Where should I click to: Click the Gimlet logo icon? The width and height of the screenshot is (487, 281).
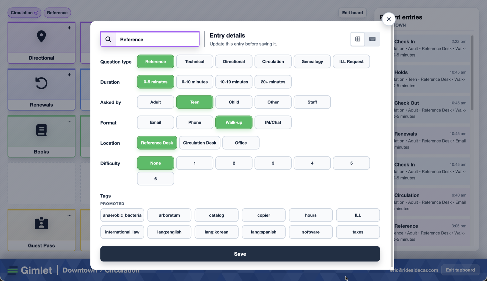12,270
